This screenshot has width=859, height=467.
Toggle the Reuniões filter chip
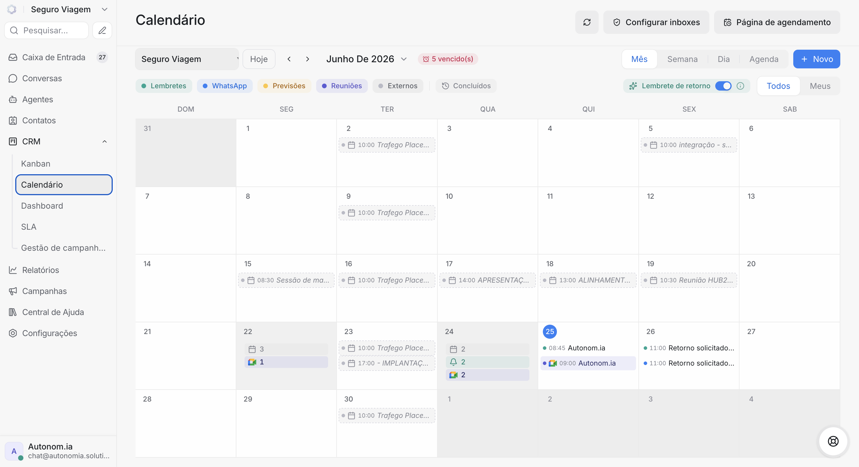point(342,86)
